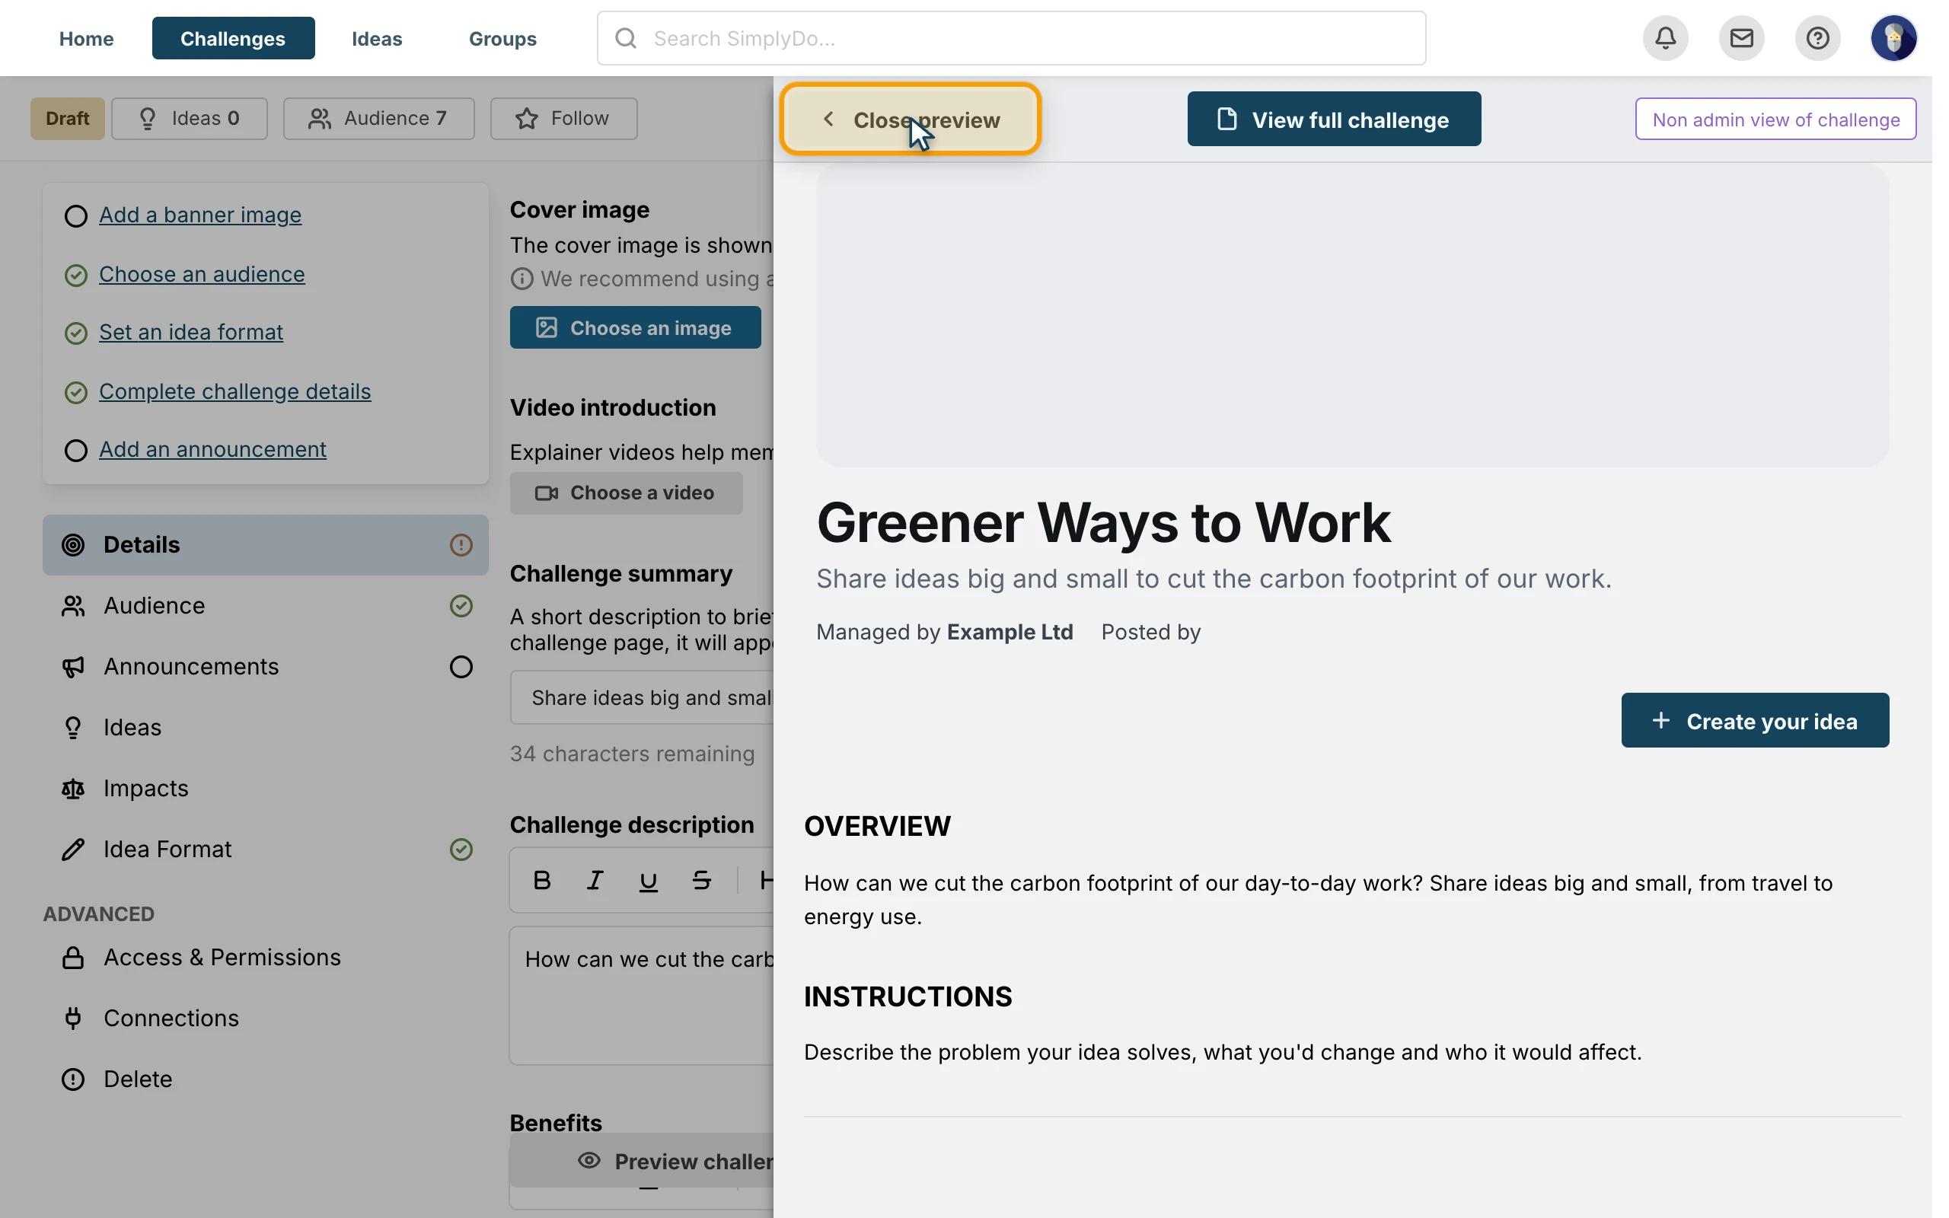The width and height of the screenshot is (1949, 1218).
Task: Click the Audience completed check icon
Action: point(461,606)
